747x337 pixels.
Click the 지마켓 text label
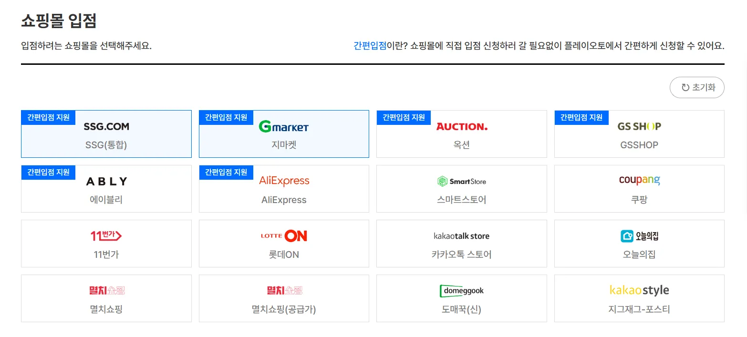[x=284, y=145]
